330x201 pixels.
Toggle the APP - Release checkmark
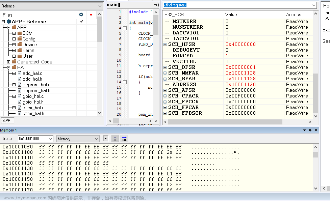pyautogui.click(x=81, y=22)
